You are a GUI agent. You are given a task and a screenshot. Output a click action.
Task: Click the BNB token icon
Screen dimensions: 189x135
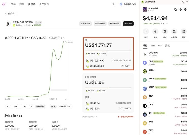[145, 123]
